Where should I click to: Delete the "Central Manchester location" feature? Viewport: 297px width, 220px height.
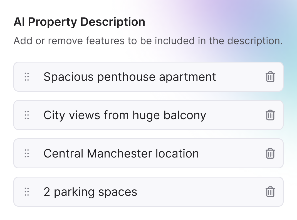click(270, 153)
